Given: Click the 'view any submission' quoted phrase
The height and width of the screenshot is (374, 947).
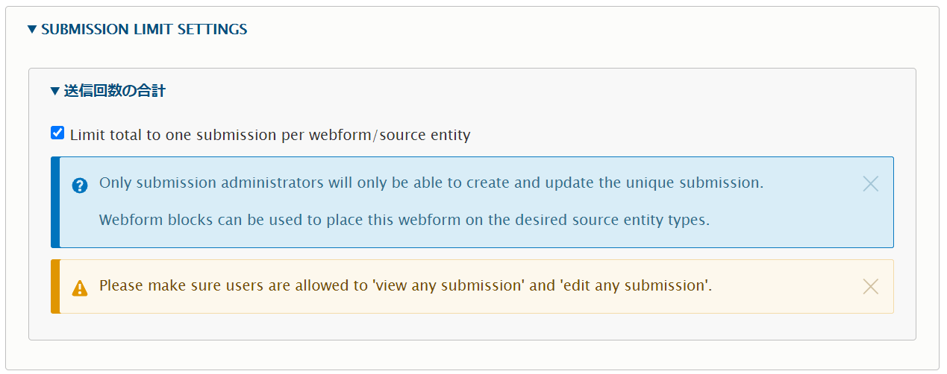Looking at the screenshot, I should click(449, 285).
